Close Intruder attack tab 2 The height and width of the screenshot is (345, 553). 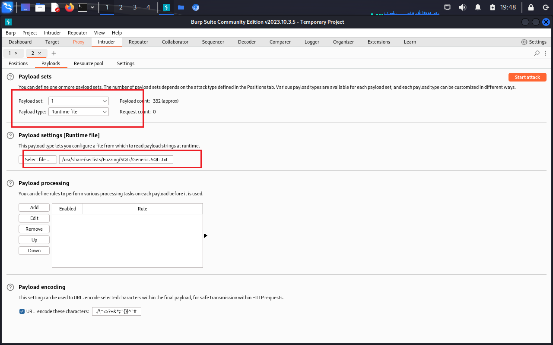[39, 53]
